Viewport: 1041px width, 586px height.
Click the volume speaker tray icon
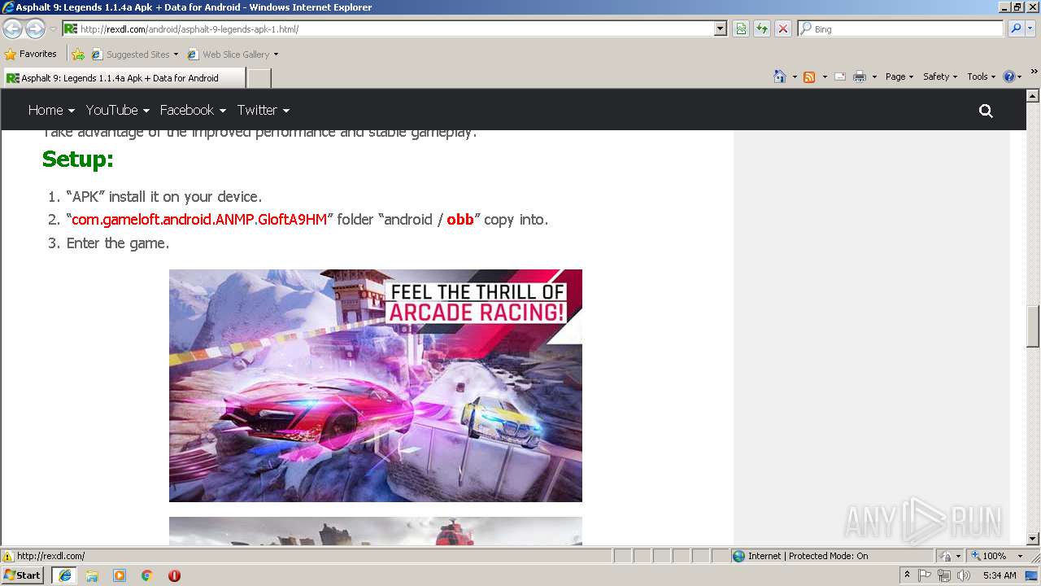964,575
